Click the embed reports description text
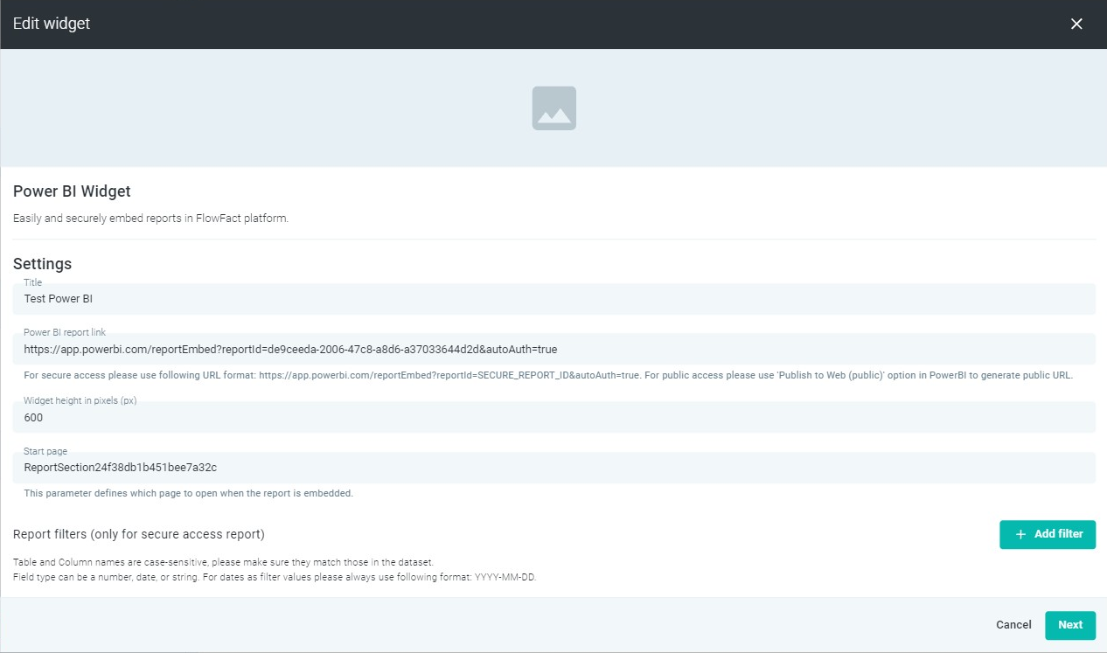Image resolution: width=1107 pixels, height=653 pixels. [150, 219]
